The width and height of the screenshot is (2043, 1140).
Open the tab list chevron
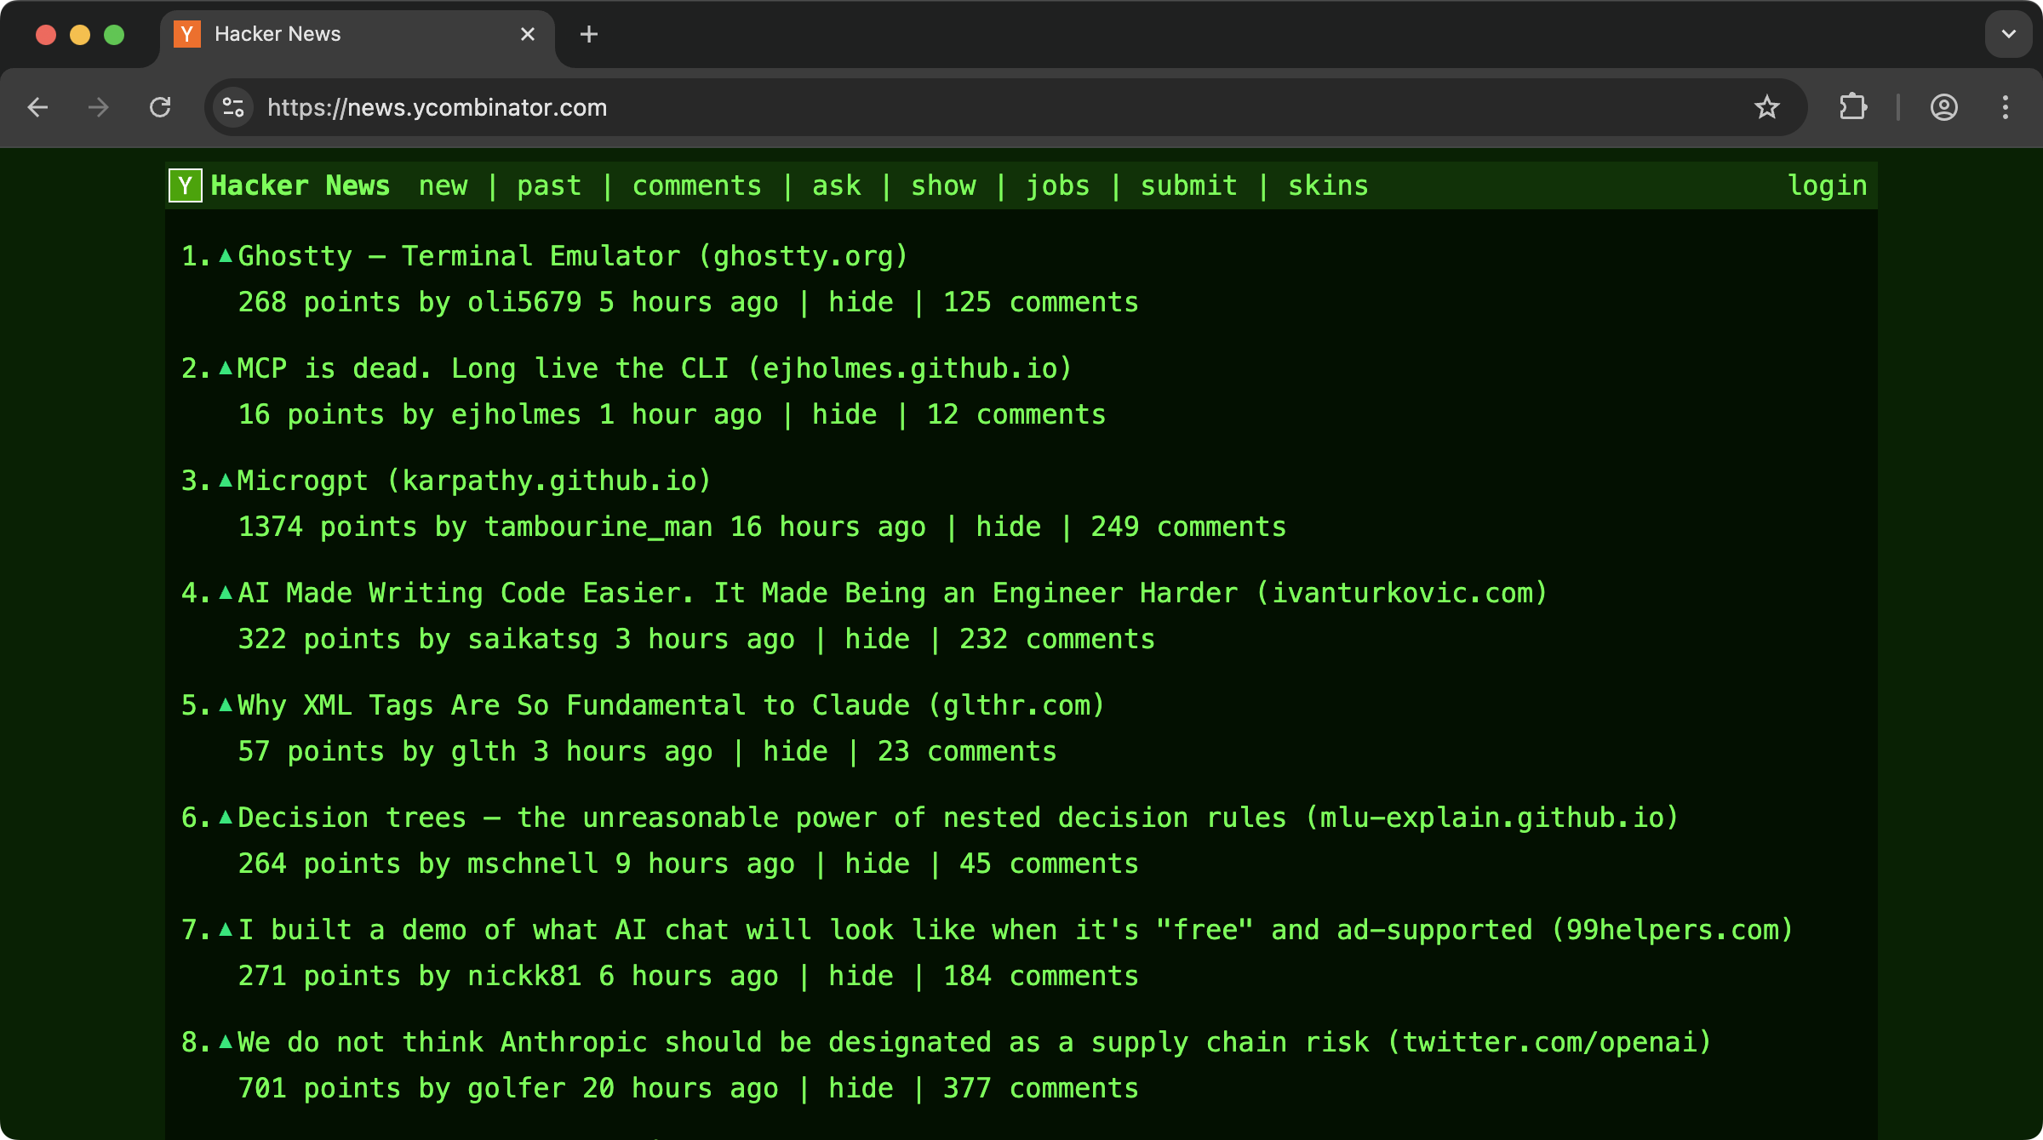tap(2008, 34)
